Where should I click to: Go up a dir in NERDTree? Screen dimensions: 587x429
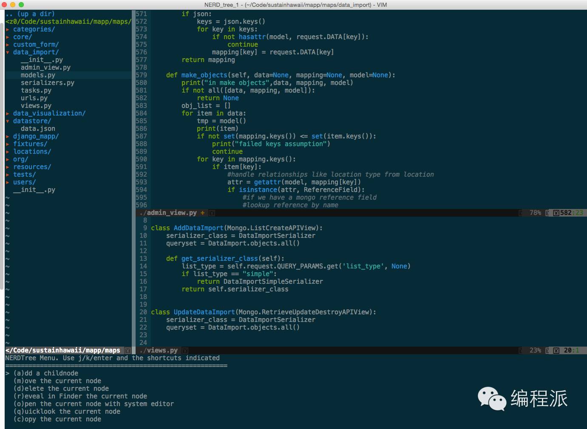(x=30, y=14)
